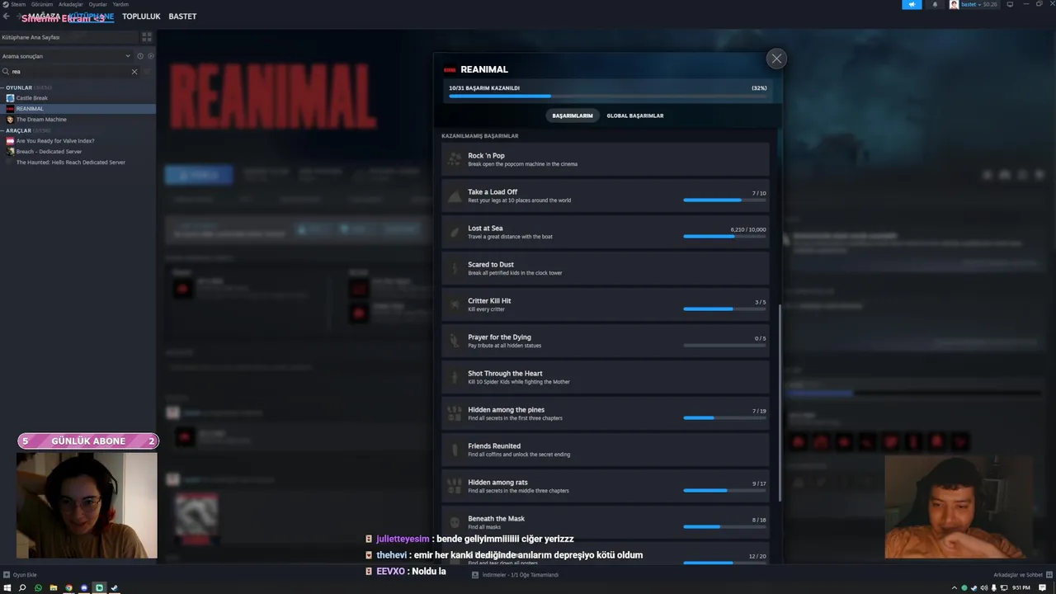The image size is (1056, 594).
Task: Click the Prayer for the Dying icon
Action: pos(455,341)
